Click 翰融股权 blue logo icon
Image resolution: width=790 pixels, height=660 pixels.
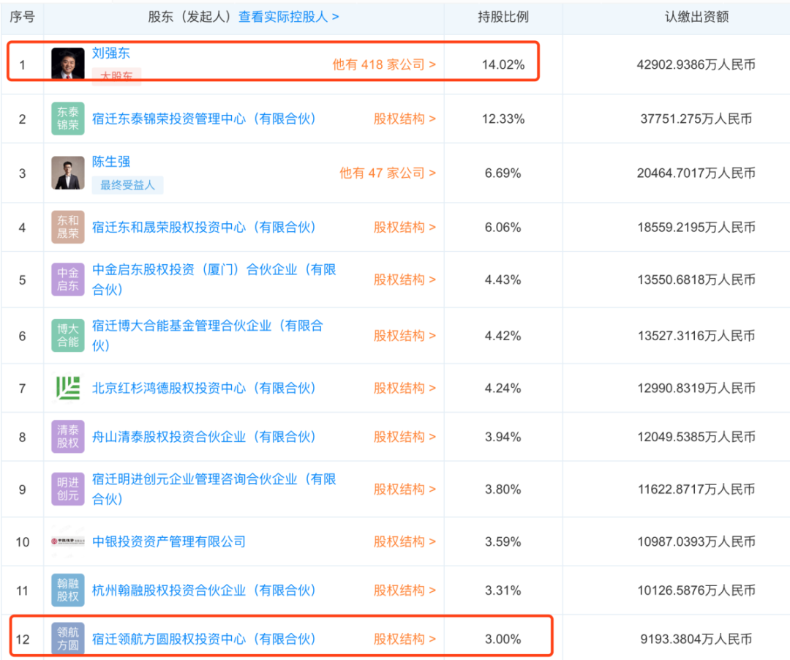[x=68, y=590]
